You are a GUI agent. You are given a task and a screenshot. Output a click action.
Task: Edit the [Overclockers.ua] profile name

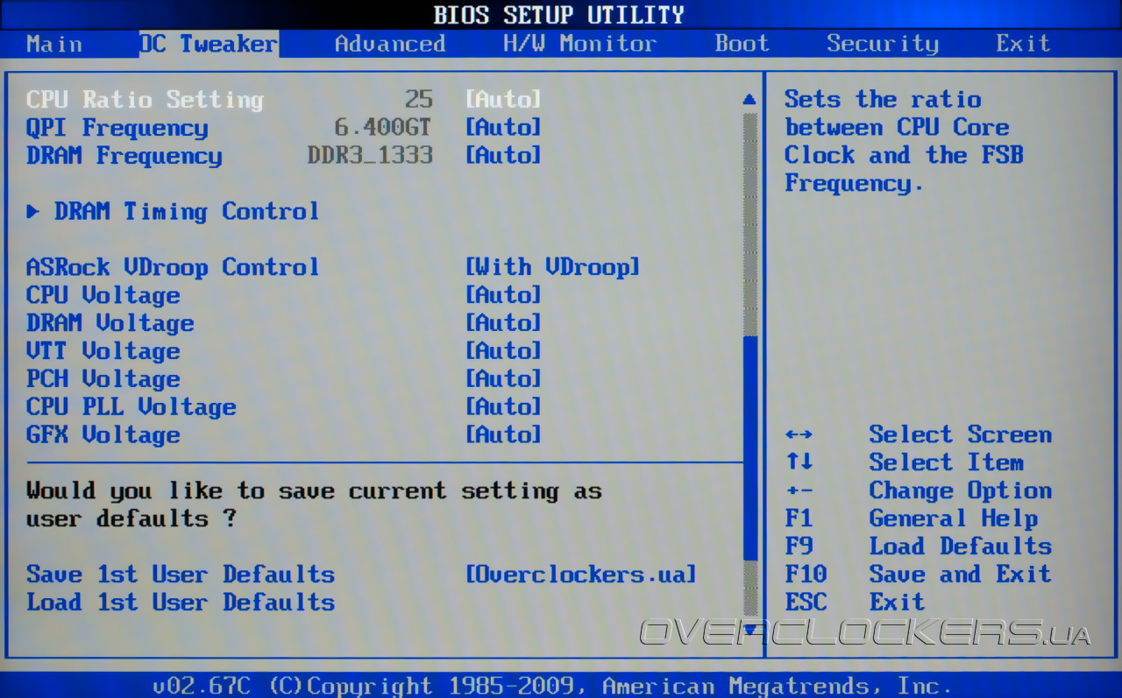click(580, 575)
